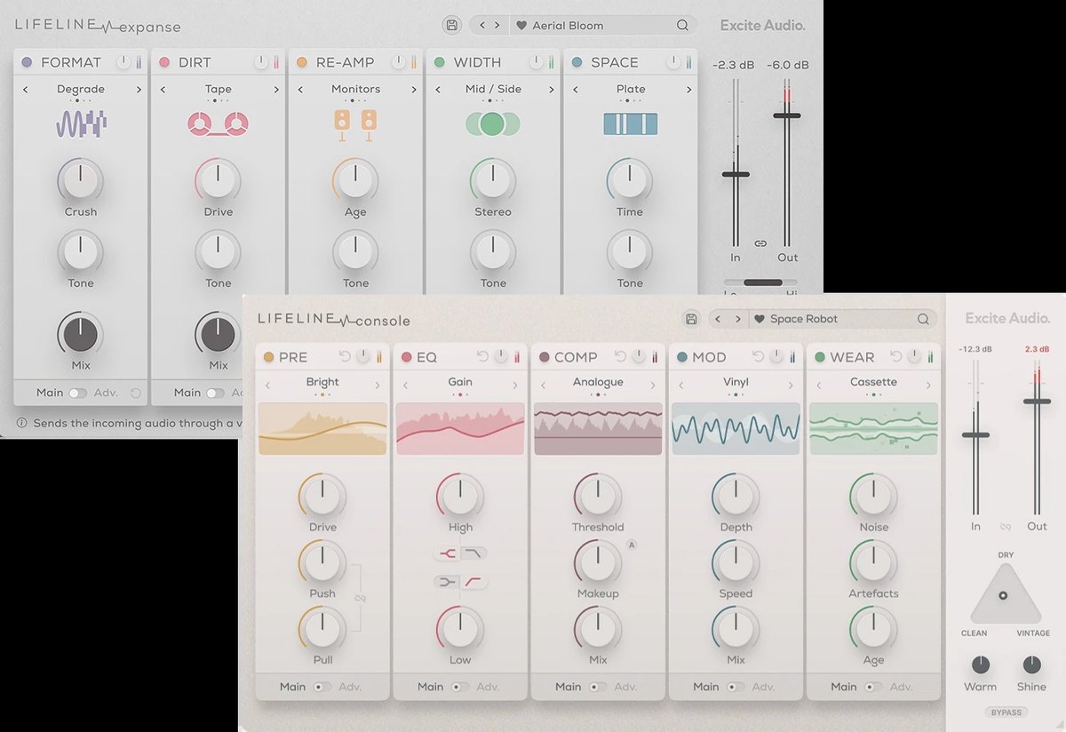Link In and Out faders in Console
The image size is (1066, 732).
click(x=1006, y=526)
